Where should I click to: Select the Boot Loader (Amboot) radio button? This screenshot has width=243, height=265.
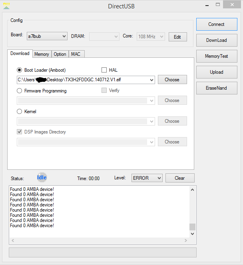pyautogui.click(x=19, y=70)
